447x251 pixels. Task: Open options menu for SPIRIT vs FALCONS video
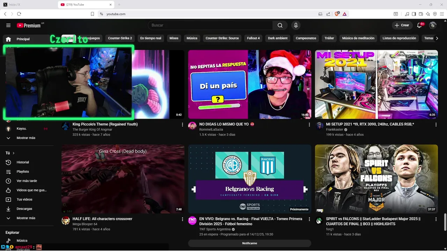(x=436, y=219)
